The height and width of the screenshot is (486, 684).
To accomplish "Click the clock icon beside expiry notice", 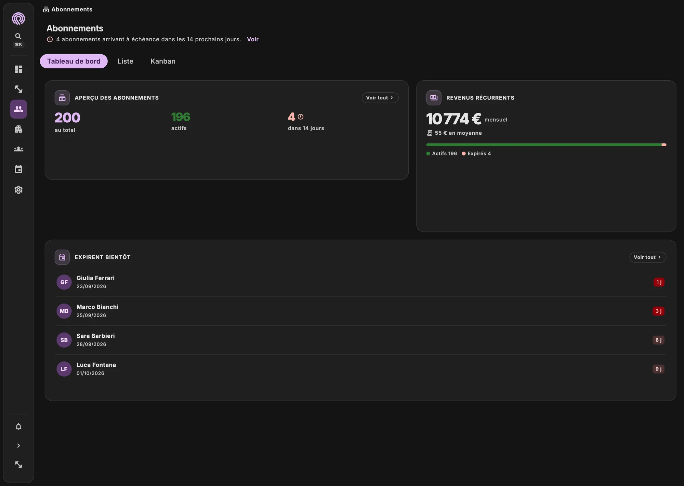I will [x=50, y=39].
